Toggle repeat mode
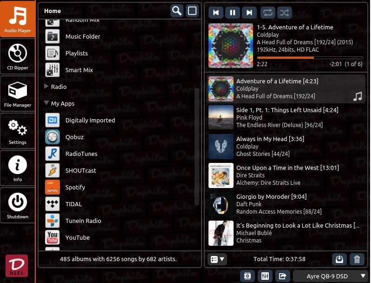 point(268,13)
